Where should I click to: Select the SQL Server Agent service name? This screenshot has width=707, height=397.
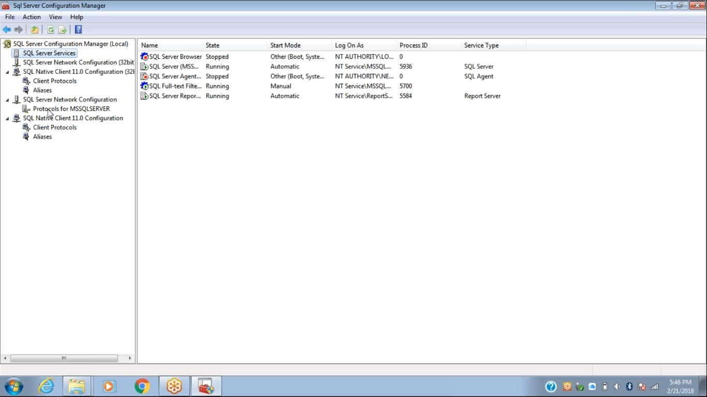click(x=175, y=77)
